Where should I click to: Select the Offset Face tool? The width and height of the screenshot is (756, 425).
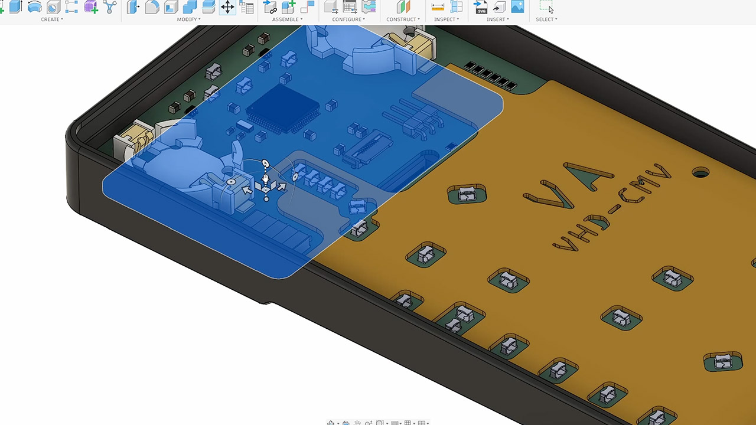coord(208,7)
